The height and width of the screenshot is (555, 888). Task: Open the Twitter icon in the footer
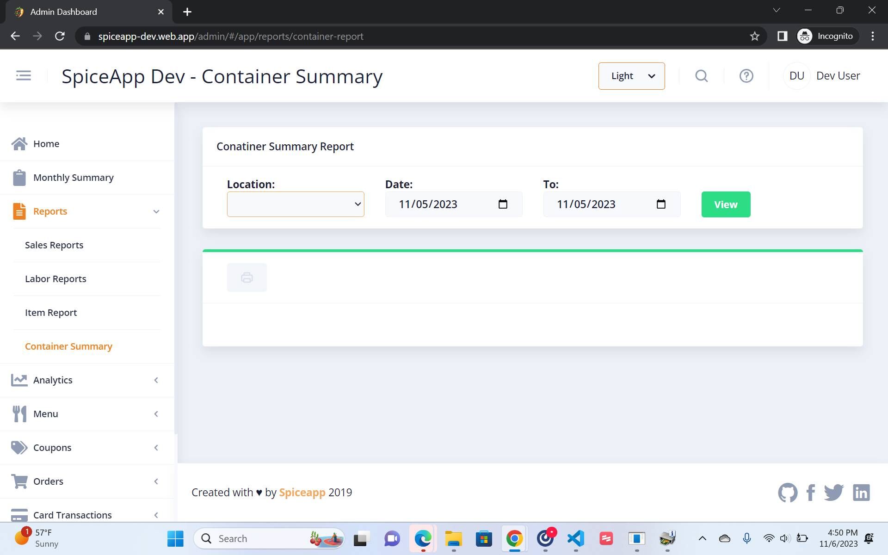tap(833, 493)
